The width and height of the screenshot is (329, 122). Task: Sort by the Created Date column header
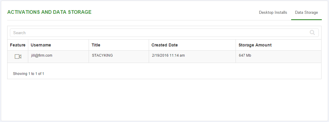click(x=165, y=45)
